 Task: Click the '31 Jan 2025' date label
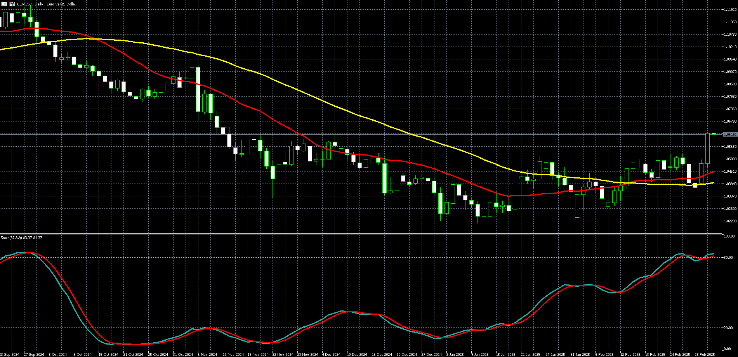point(580,355)
